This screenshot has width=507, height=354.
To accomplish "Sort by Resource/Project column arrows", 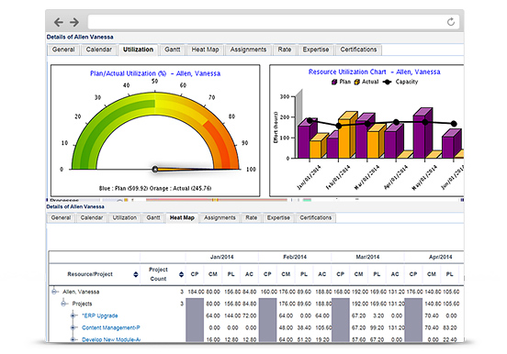I will point(136,274).
